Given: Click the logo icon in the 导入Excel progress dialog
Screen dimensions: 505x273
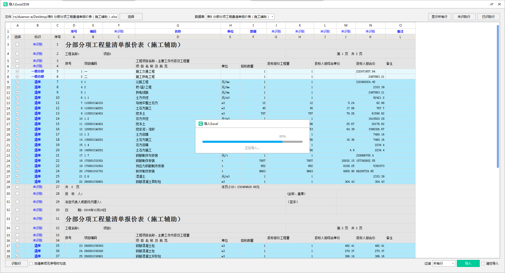Looking at the screenshot, I should [201, 124].
